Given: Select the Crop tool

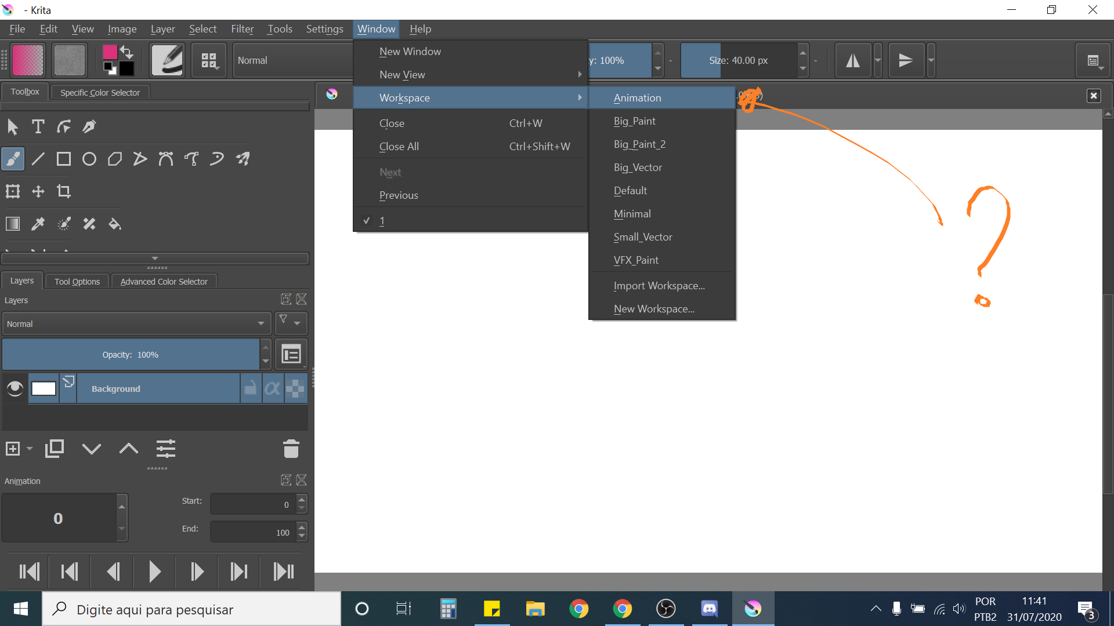Looking at the screenshot, I should 64,191.
